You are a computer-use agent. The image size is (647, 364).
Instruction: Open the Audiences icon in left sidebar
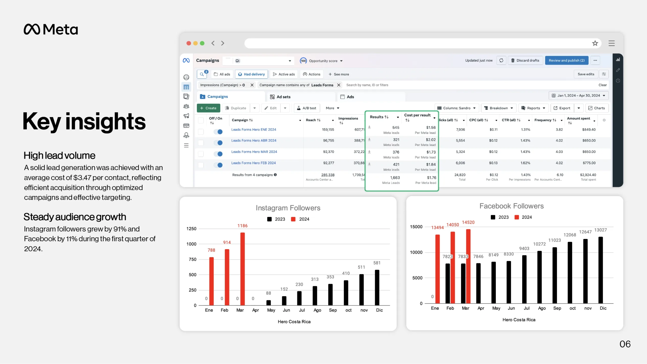click(186, 106)
